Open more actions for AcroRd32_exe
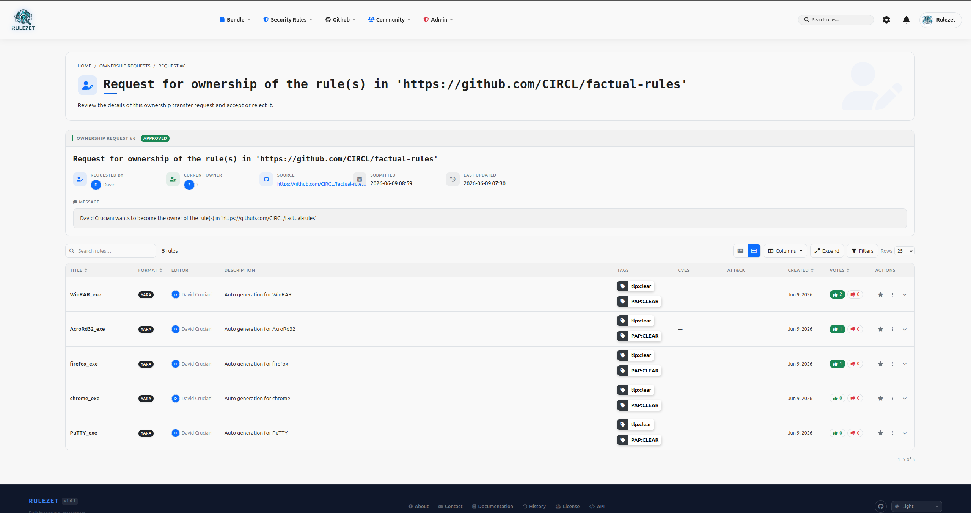Screen dimensions: 971x513 (x=892, y=329)
